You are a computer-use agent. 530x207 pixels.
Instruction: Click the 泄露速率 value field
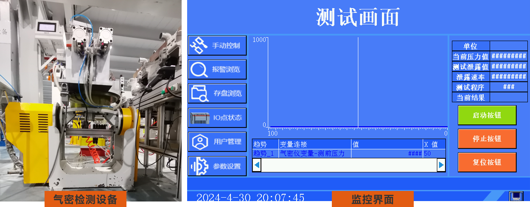point(508,77)
